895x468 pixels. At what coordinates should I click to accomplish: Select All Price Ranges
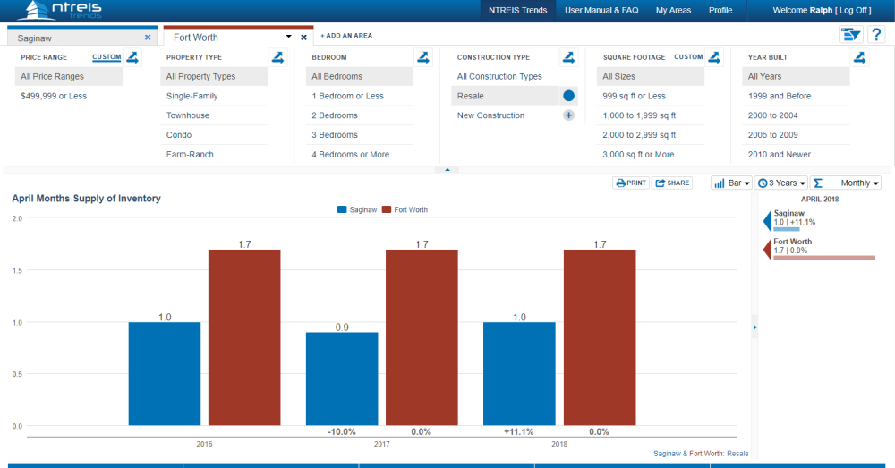[69, 76]
